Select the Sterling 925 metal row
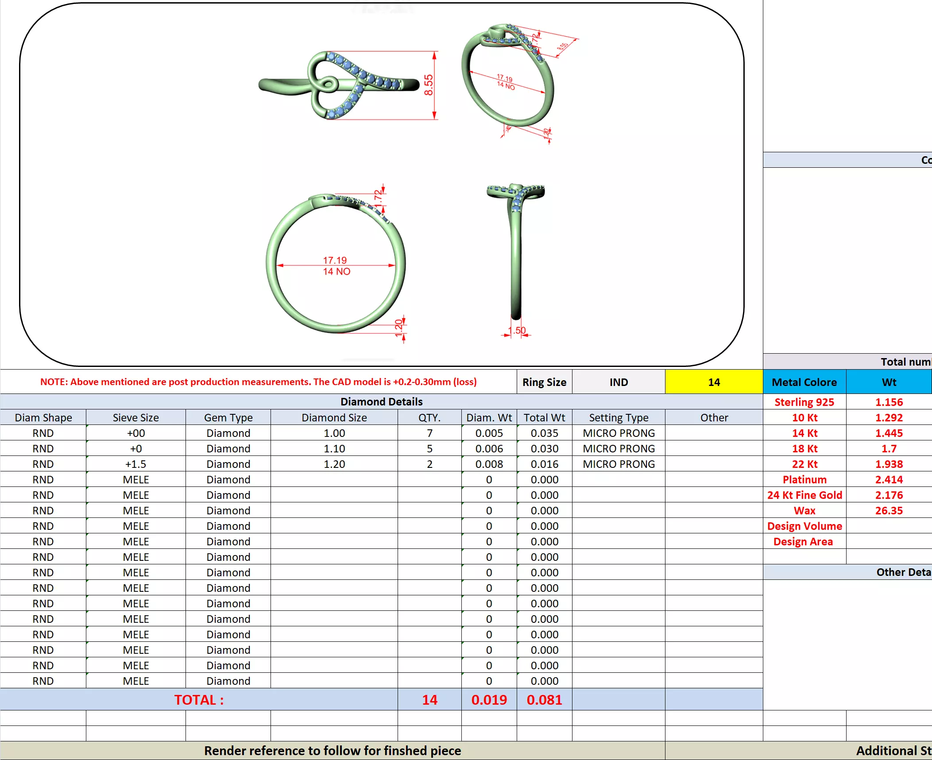 coord(804,402)
